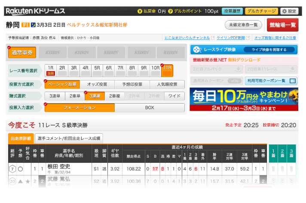
Task: Click ライブ映像を視聴する button
Action: [269, 50]
